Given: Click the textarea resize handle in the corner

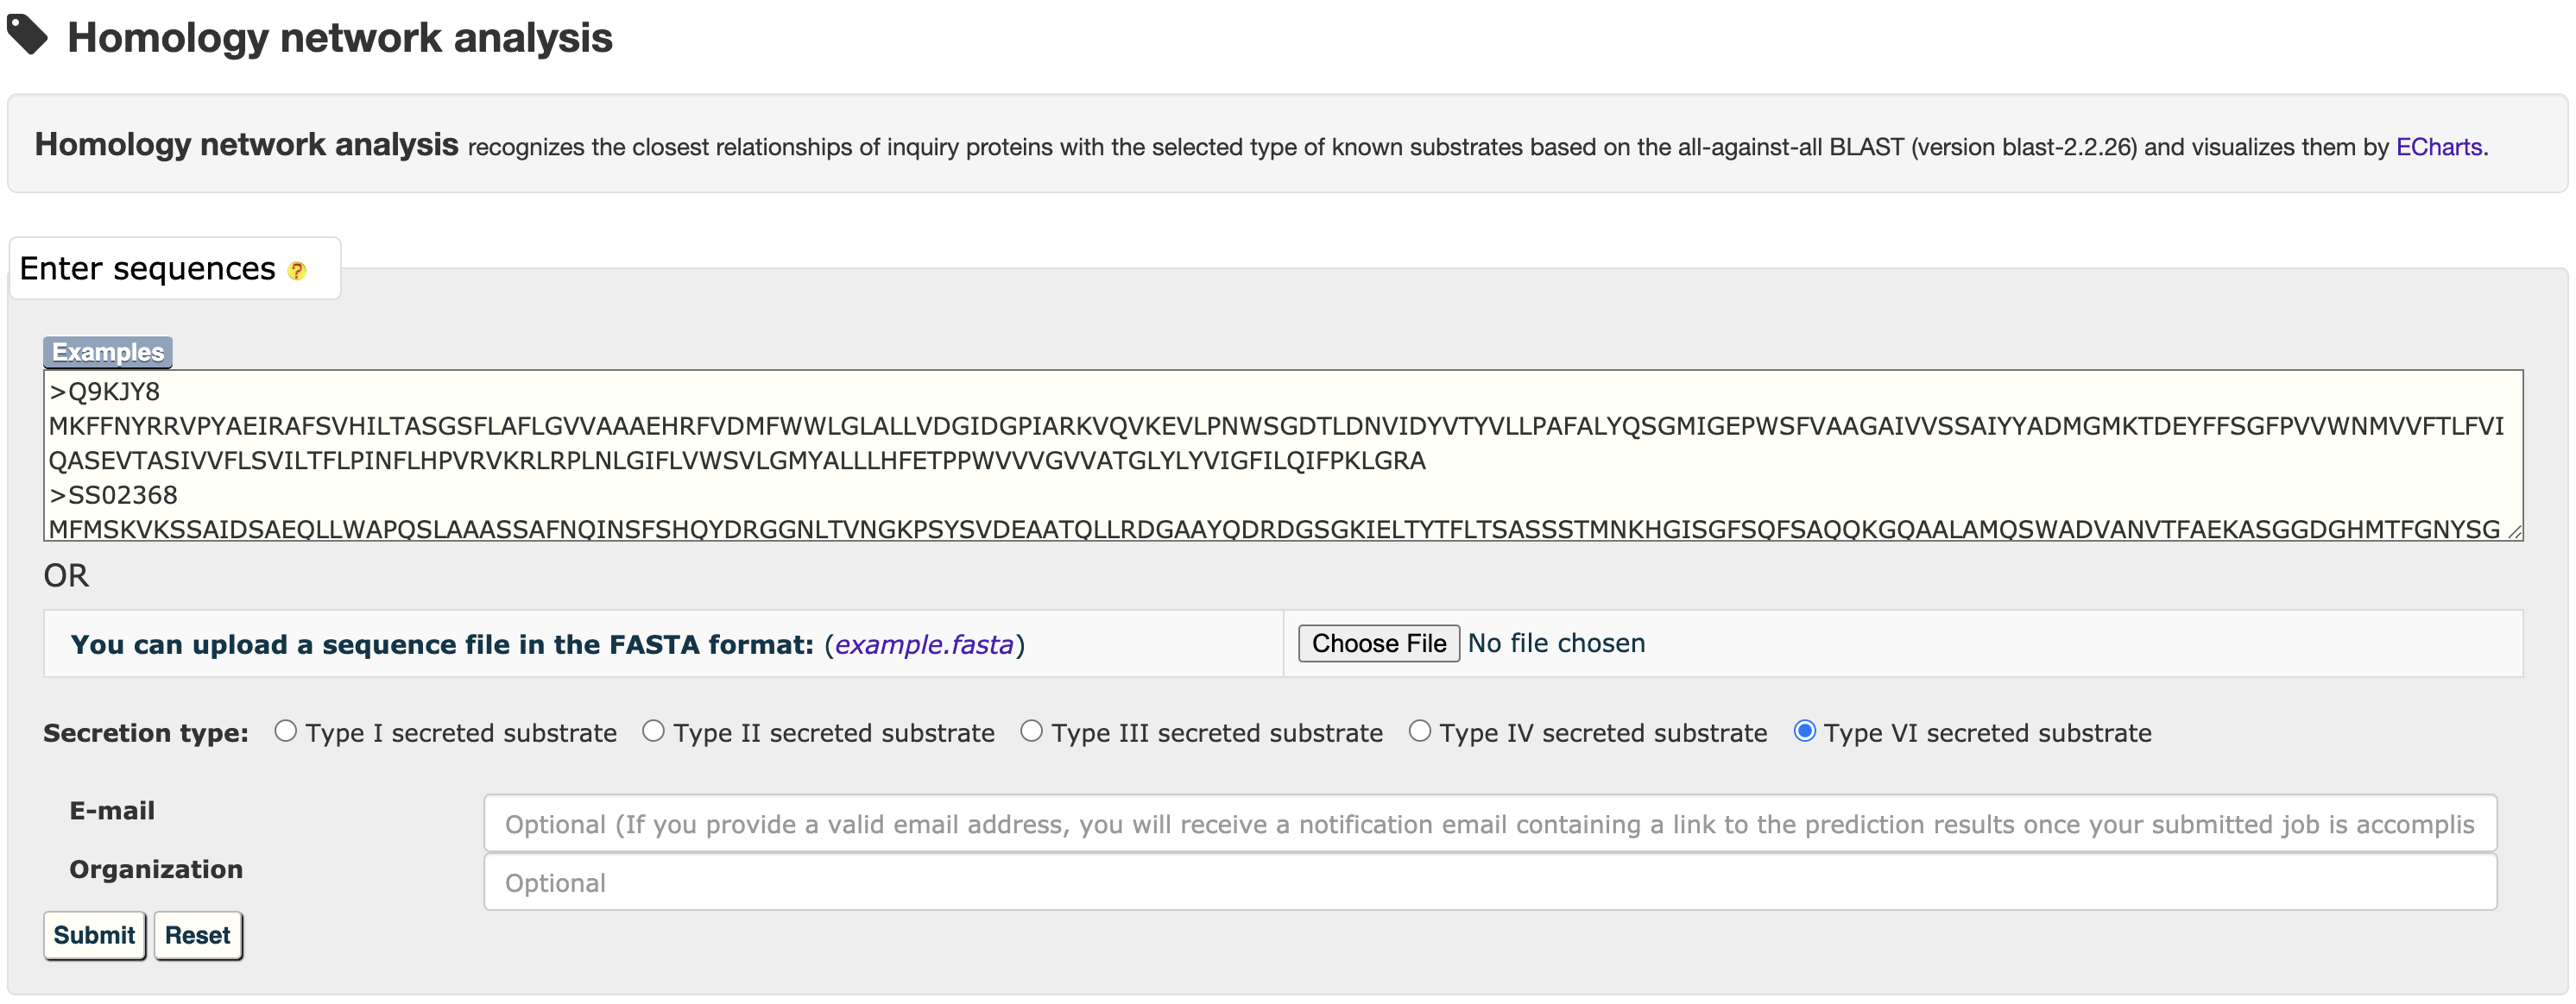Looking at the screenshot, I should coord(2513,531).
